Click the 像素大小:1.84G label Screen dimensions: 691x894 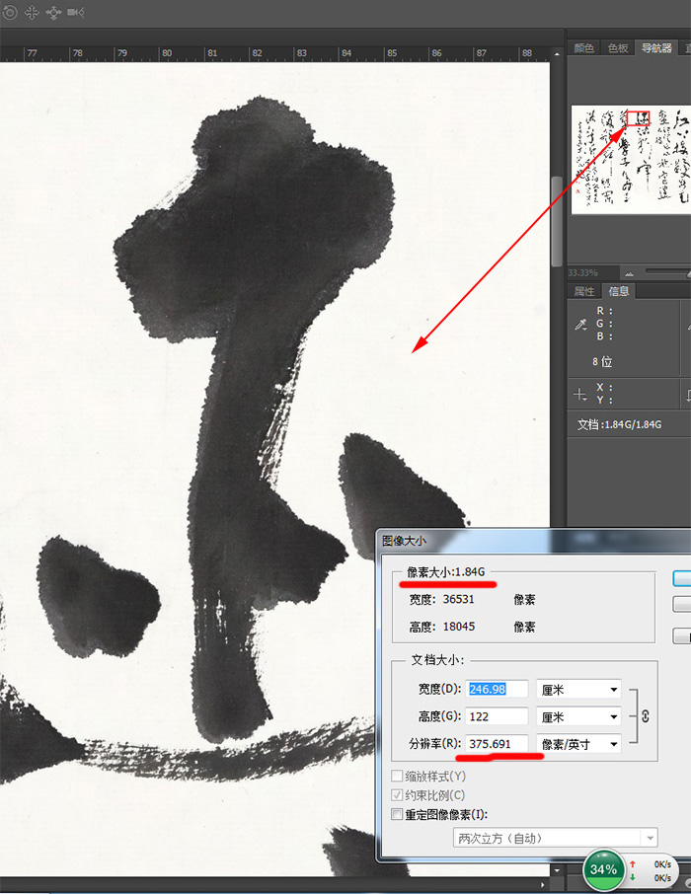pos(445,572)
